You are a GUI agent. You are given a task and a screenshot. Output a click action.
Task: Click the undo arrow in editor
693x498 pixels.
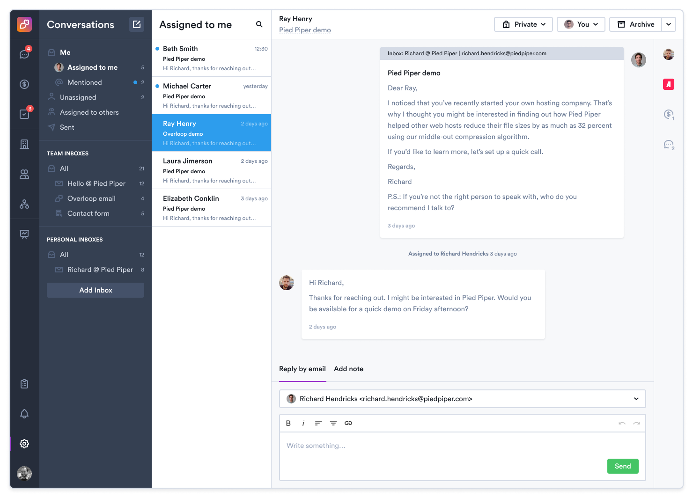click(622, 423)
